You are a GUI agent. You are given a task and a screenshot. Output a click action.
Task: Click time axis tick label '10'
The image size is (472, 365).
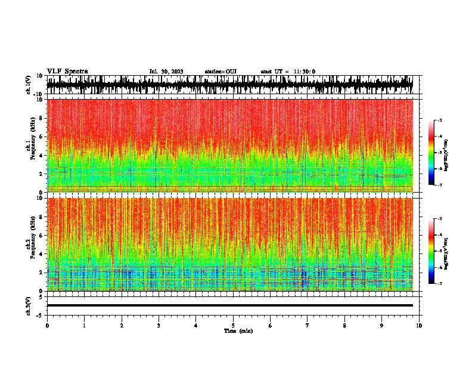(419, 326)
